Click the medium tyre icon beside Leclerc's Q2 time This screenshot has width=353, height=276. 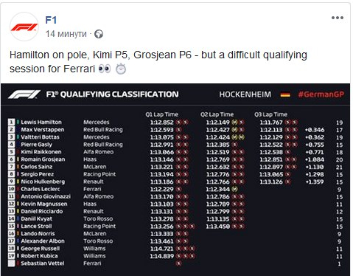234,189
